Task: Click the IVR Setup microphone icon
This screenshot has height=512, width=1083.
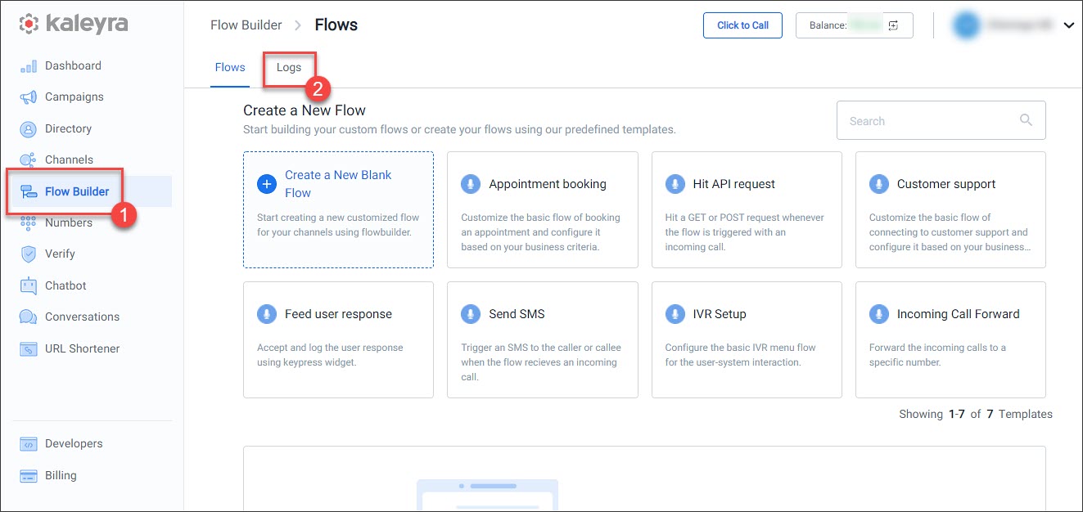Action: point(675,314)
